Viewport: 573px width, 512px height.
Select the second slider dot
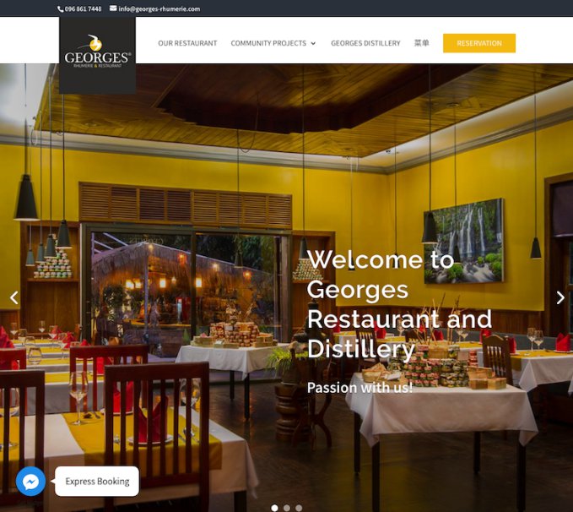coord(287,508)
